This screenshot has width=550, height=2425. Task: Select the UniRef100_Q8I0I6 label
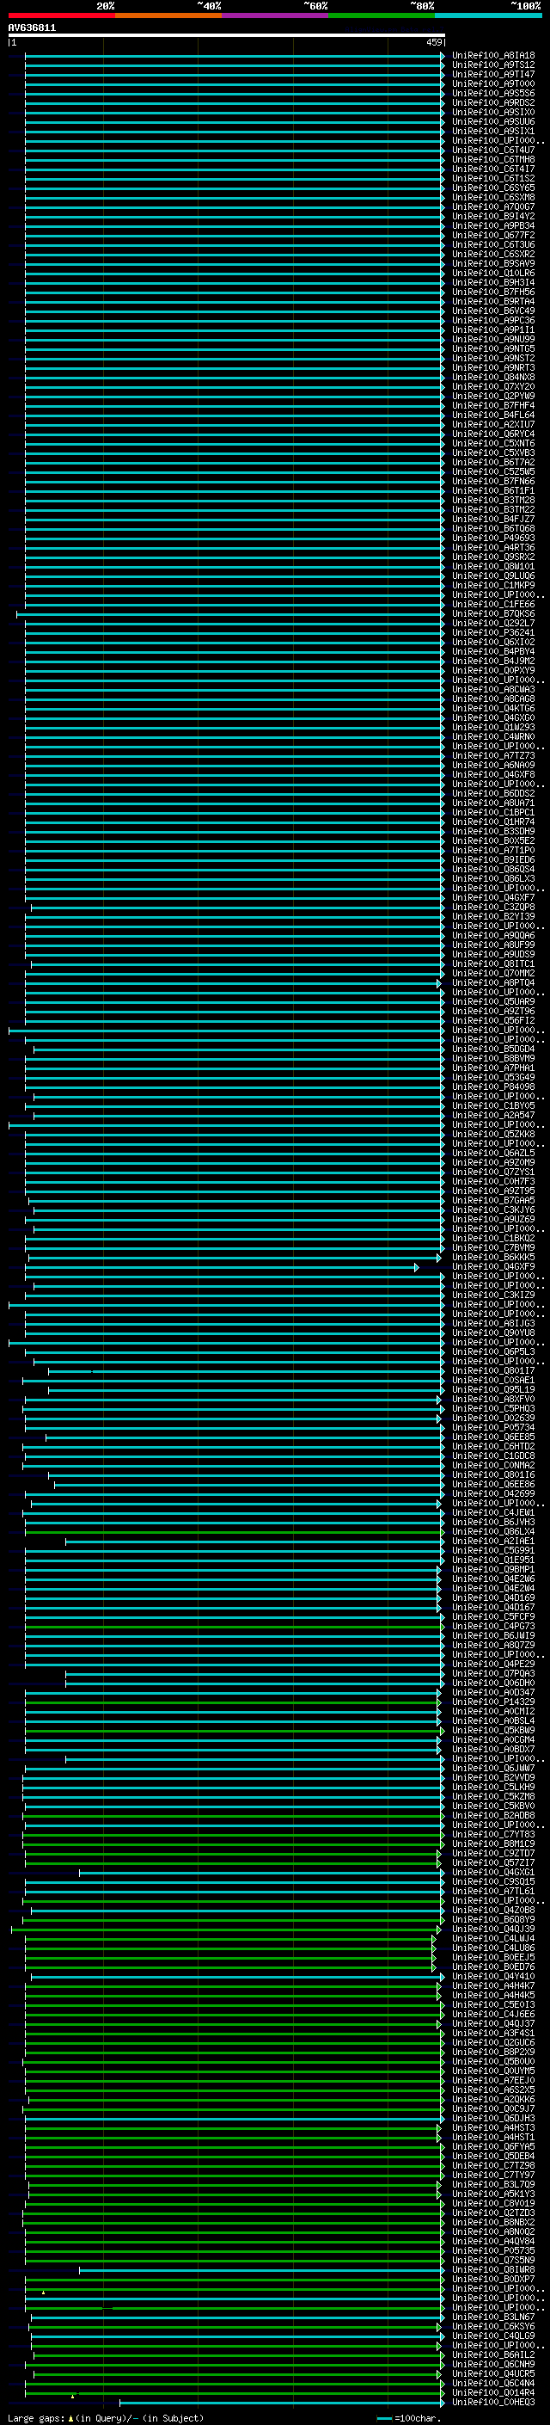pyautogui.click(x=493, y=1474)
